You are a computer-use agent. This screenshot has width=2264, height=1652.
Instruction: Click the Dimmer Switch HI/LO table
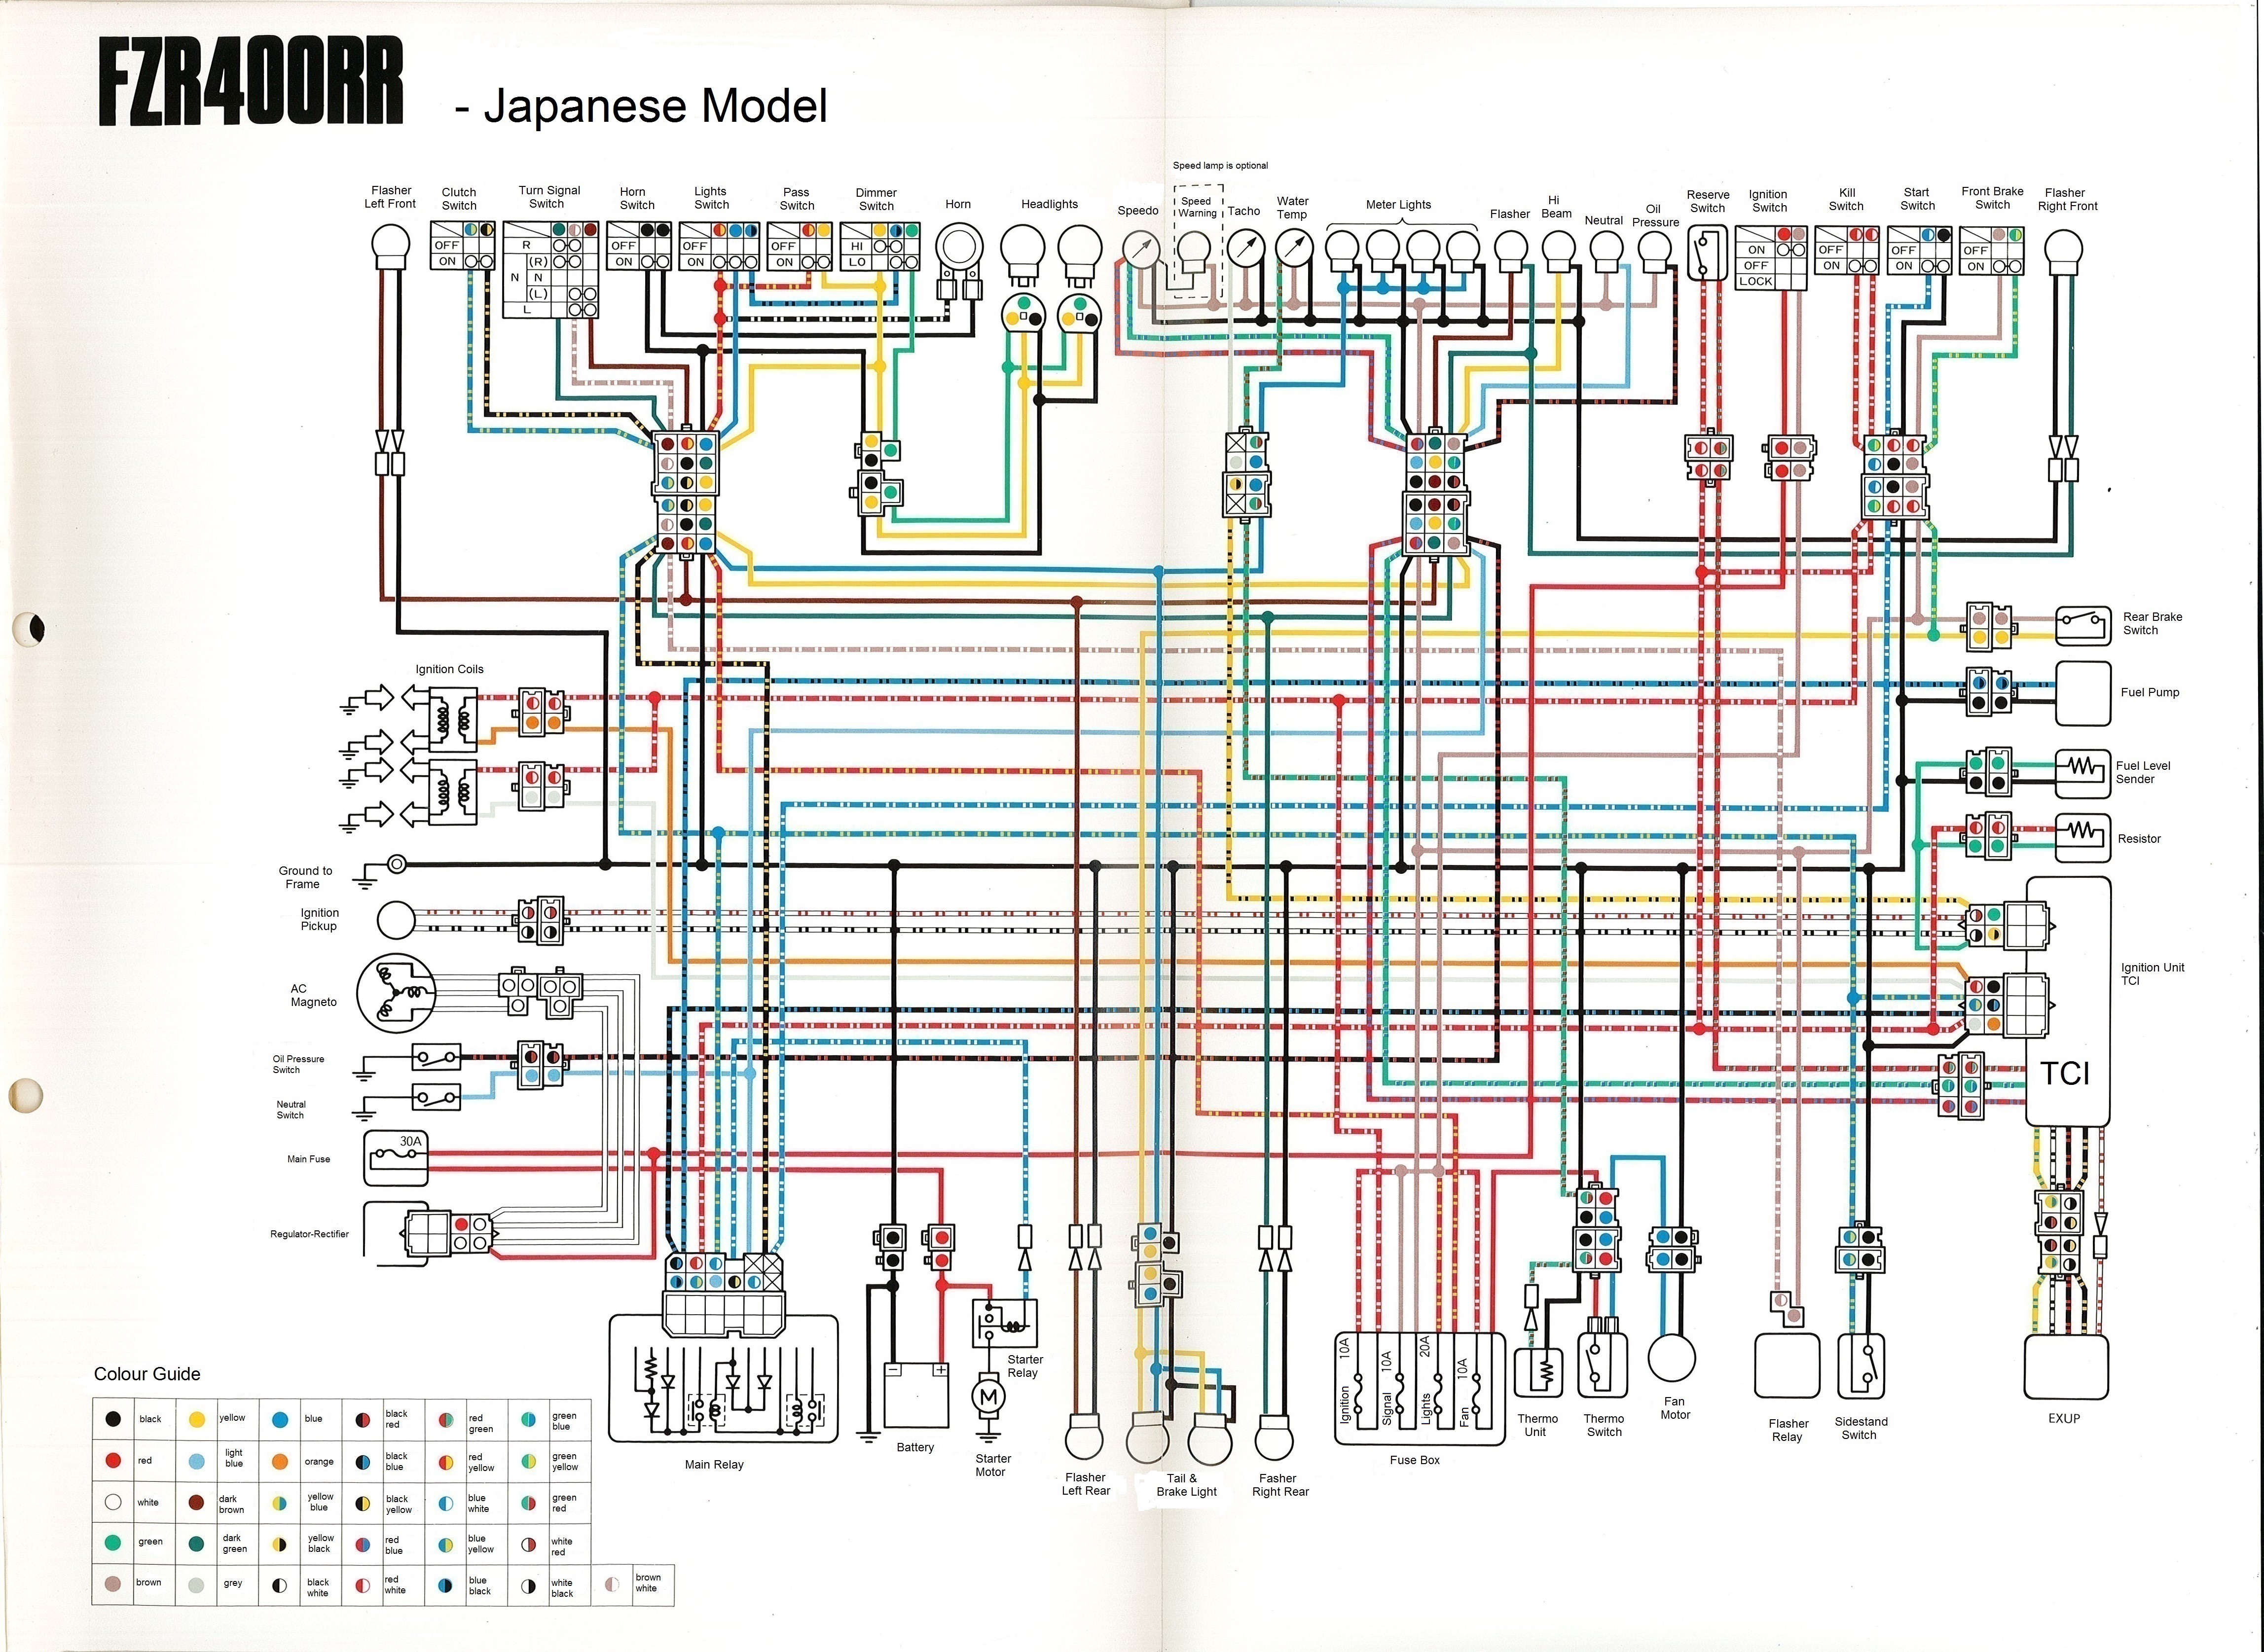pyautogui.click(x=880, y=245)
